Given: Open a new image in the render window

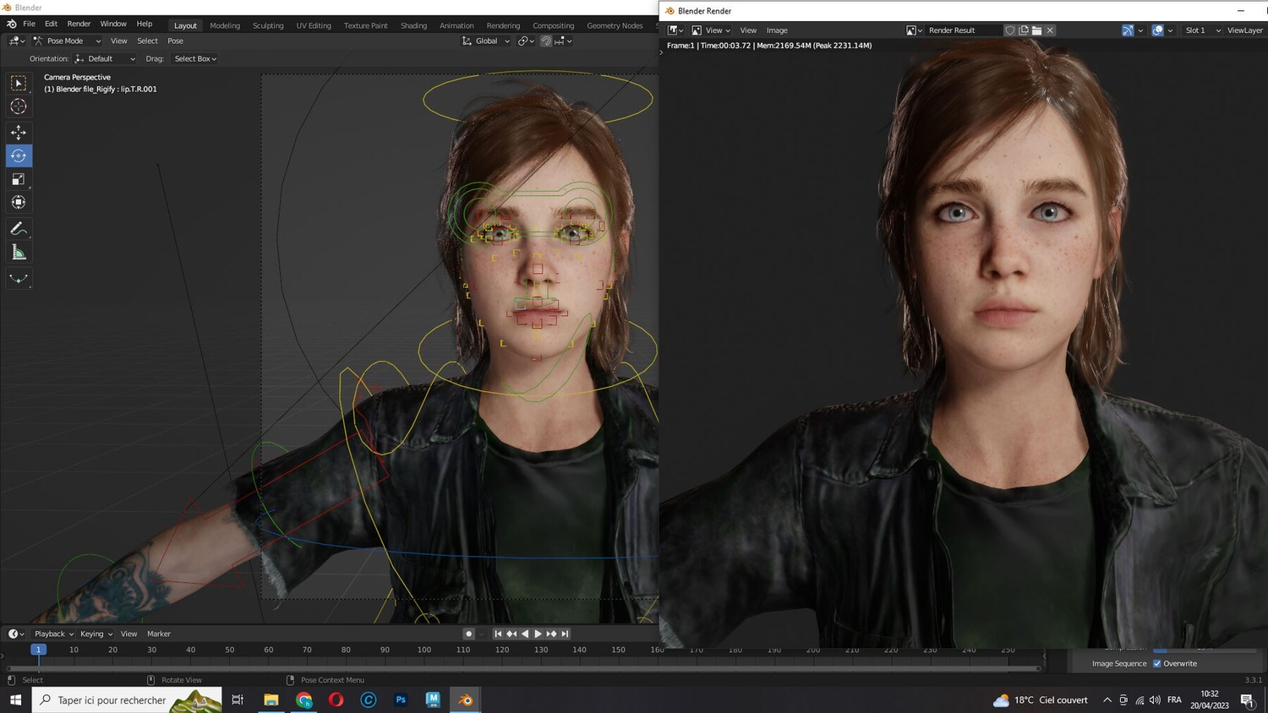Looking at the screenshot, I should [x=1036, y=30].
